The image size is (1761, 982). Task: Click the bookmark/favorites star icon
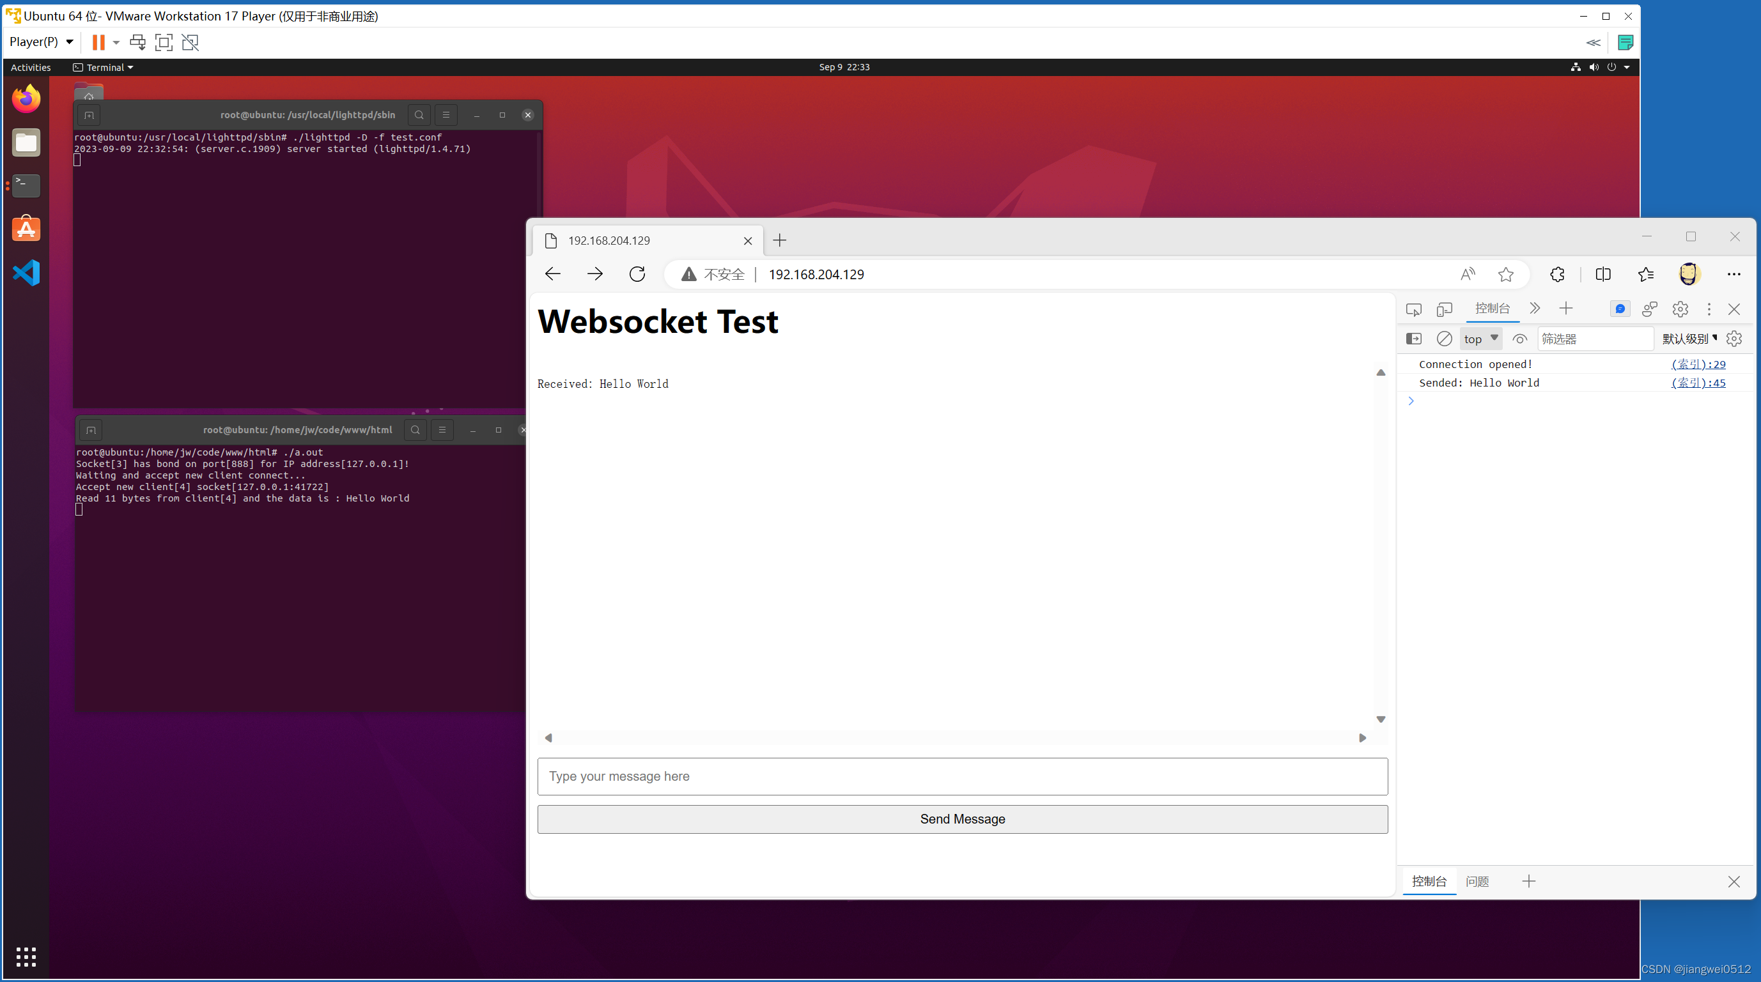(x=1505, y=275)
